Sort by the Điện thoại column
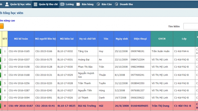Screen dimensions: 198x111 coord(140,39)
